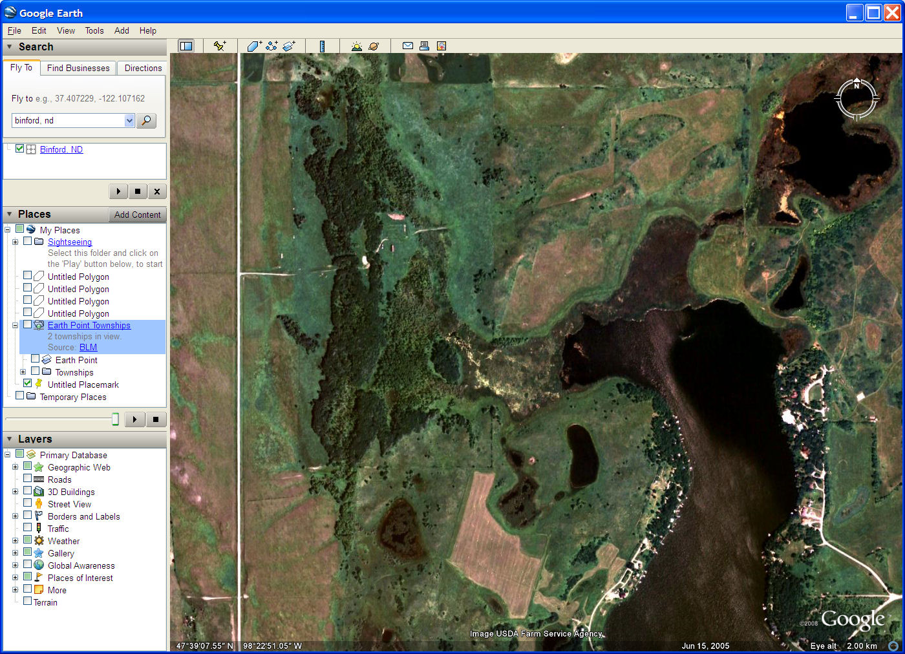Expand the Borders and Labels layer
This screenshot has width=905, height=654.
pos(15,516)
